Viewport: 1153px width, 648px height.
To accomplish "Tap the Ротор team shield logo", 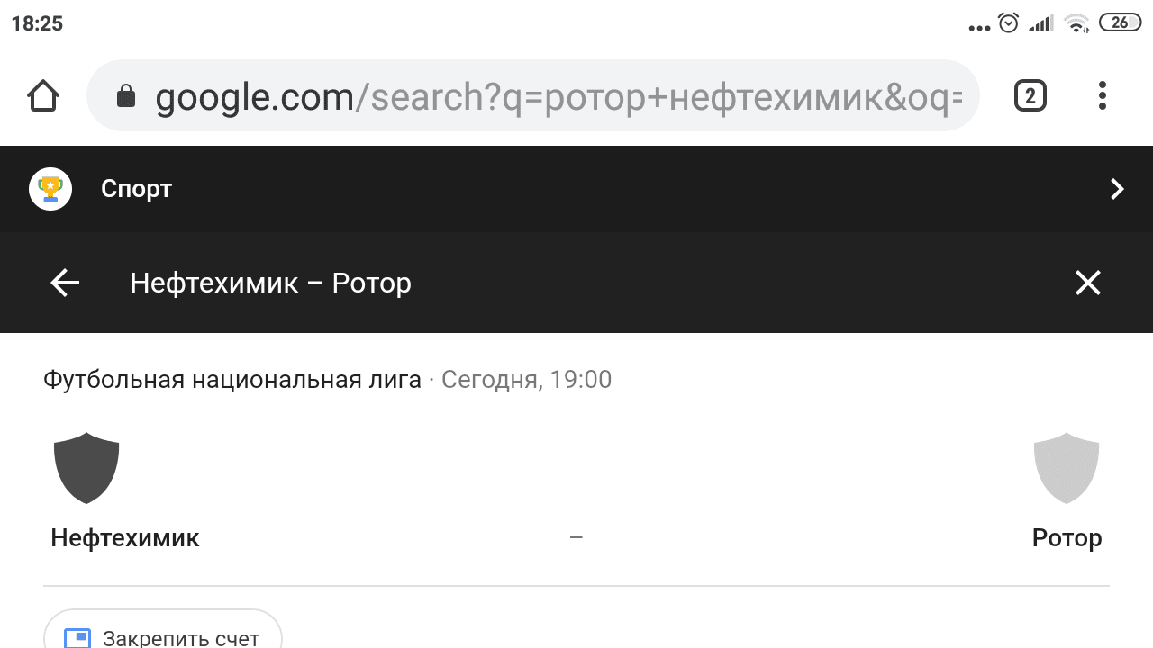I will coord(1067,467).
